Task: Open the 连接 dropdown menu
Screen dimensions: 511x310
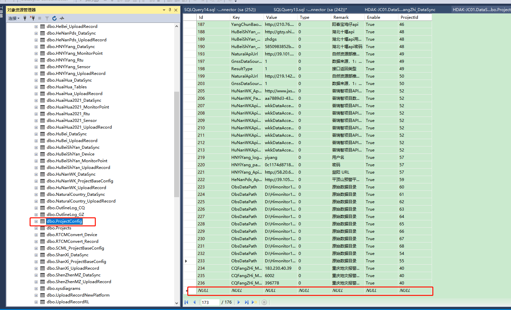Action: [14, 18]
